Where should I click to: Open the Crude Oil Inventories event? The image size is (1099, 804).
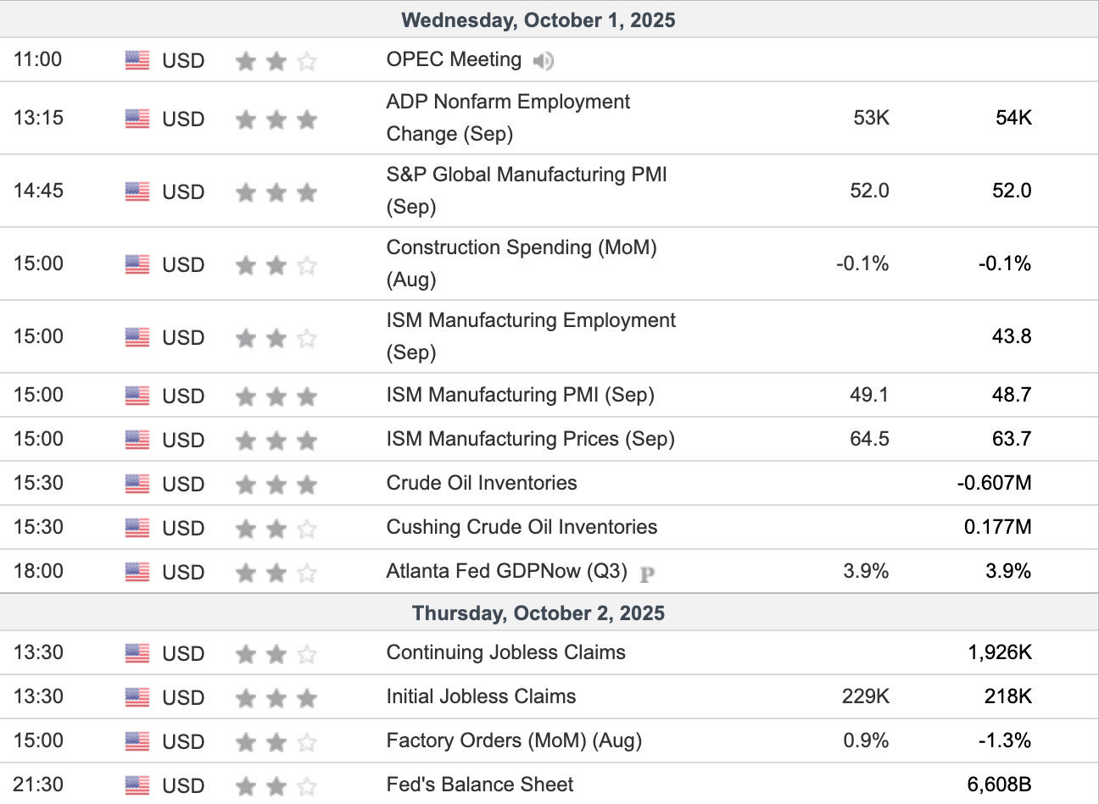click(481, 483)
